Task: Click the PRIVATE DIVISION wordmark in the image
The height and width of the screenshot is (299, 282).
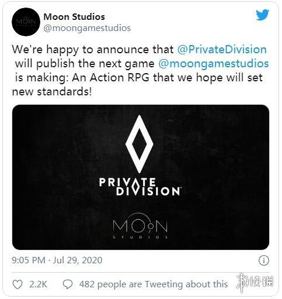Action: (x=140, y=187)
